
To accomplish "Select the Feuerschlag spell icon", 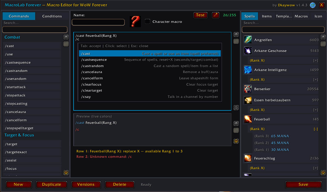I will 248,158.
